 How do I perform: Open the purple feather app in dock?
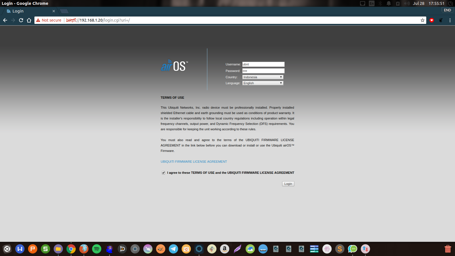pos(237,249)
